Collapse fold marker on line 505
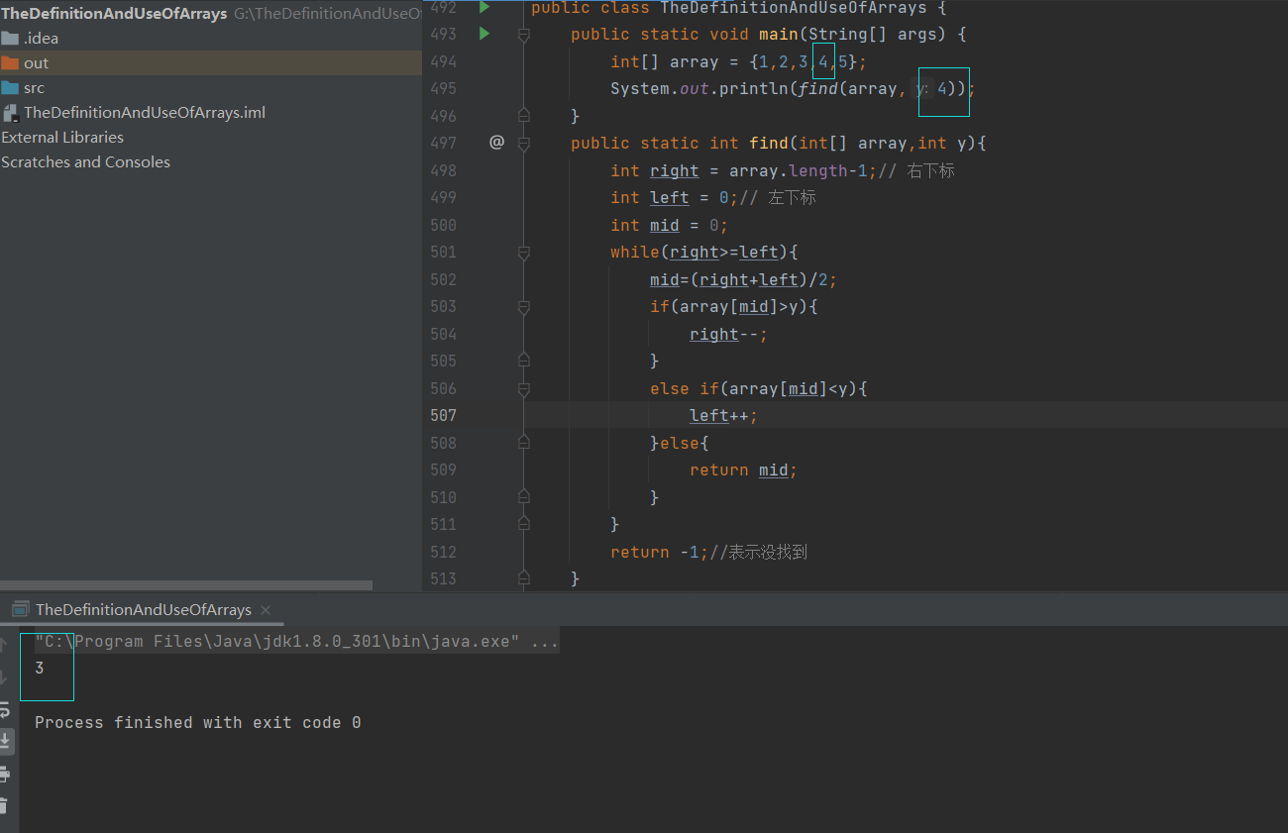 click(524, 362)
